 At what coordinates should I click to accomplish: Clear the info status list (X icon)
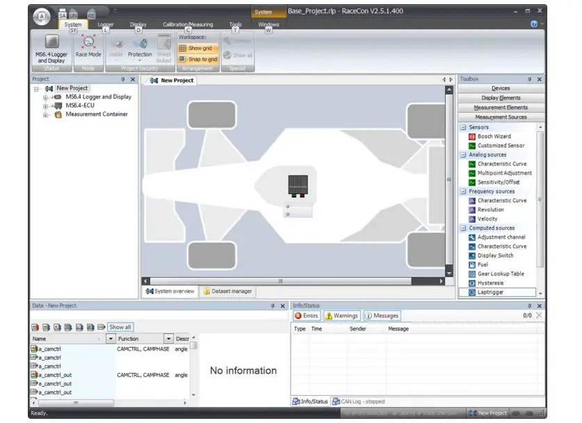(x=539, y=315)
